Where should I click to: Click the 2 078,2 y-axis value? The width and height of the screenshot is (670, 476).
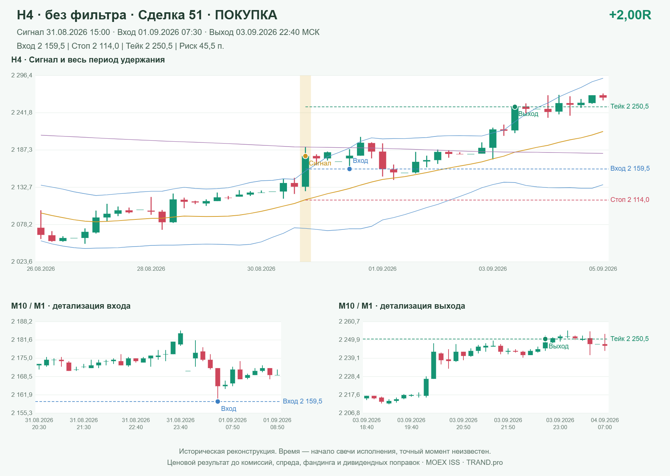[x=22, y=224]
